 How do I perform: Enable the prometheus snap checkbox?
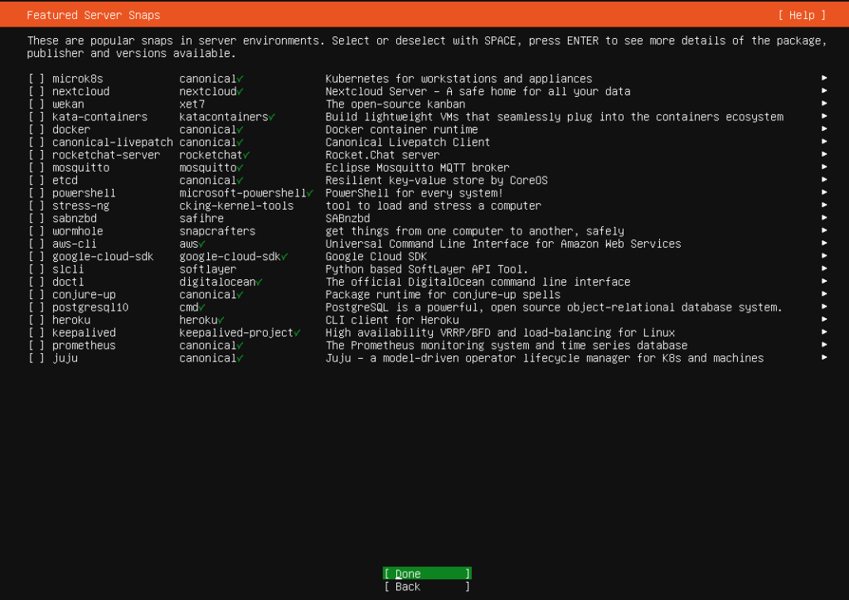tap(36, 346)
